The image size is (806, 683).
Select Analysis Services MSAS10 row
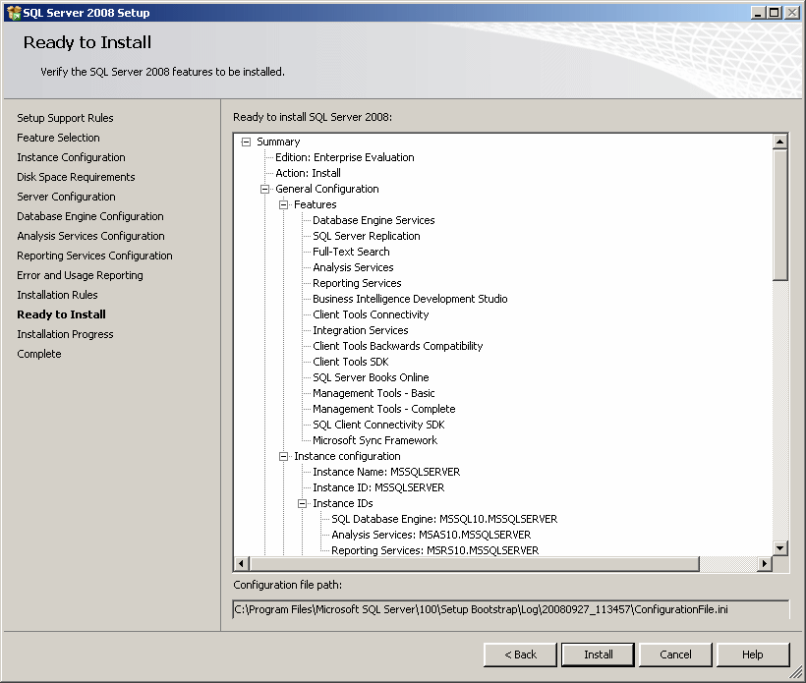coord(432,535)
